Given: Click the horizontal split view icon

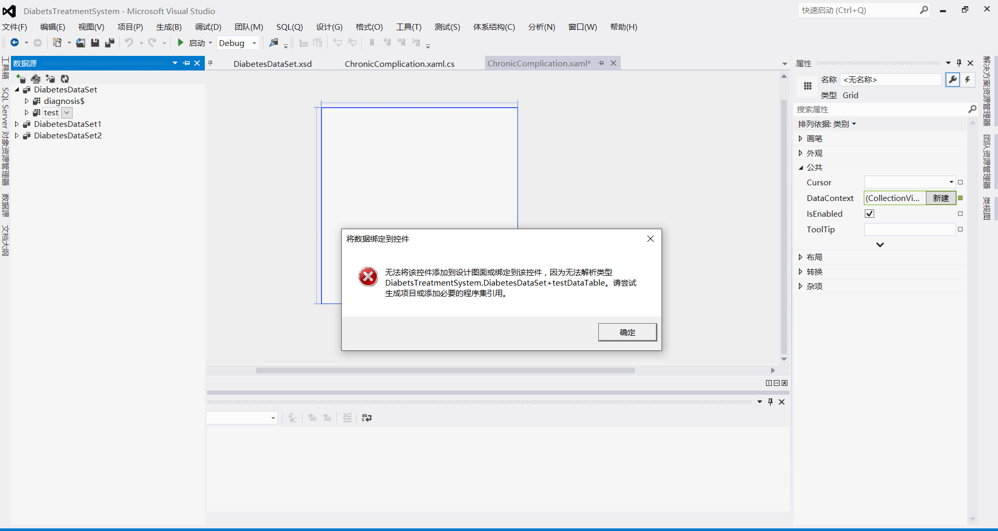Looking at the screenshot, I should (776, 383).
